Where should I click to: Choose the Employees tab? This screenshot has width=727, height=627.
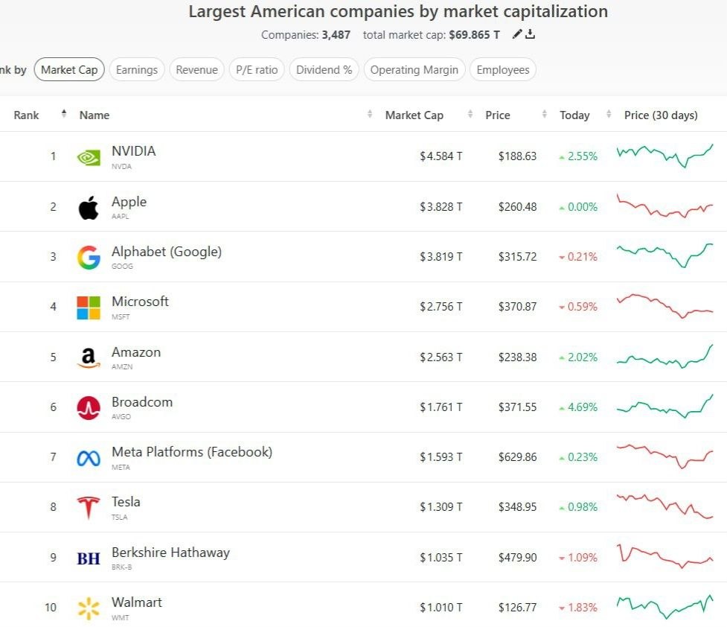pyautogui.click(x=503, y=70)
